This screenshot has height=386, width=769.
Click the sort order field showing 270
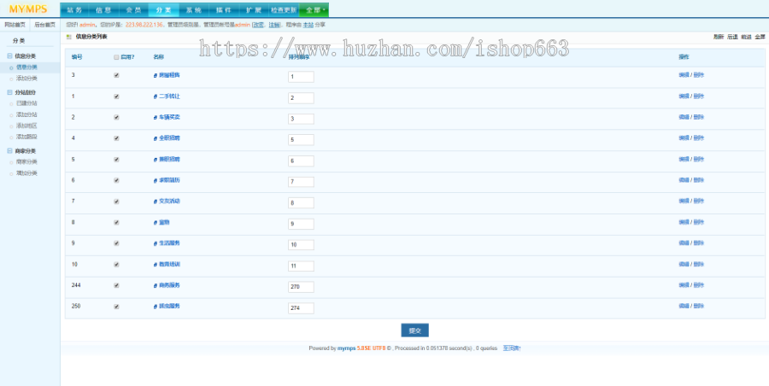click(301, 287)
